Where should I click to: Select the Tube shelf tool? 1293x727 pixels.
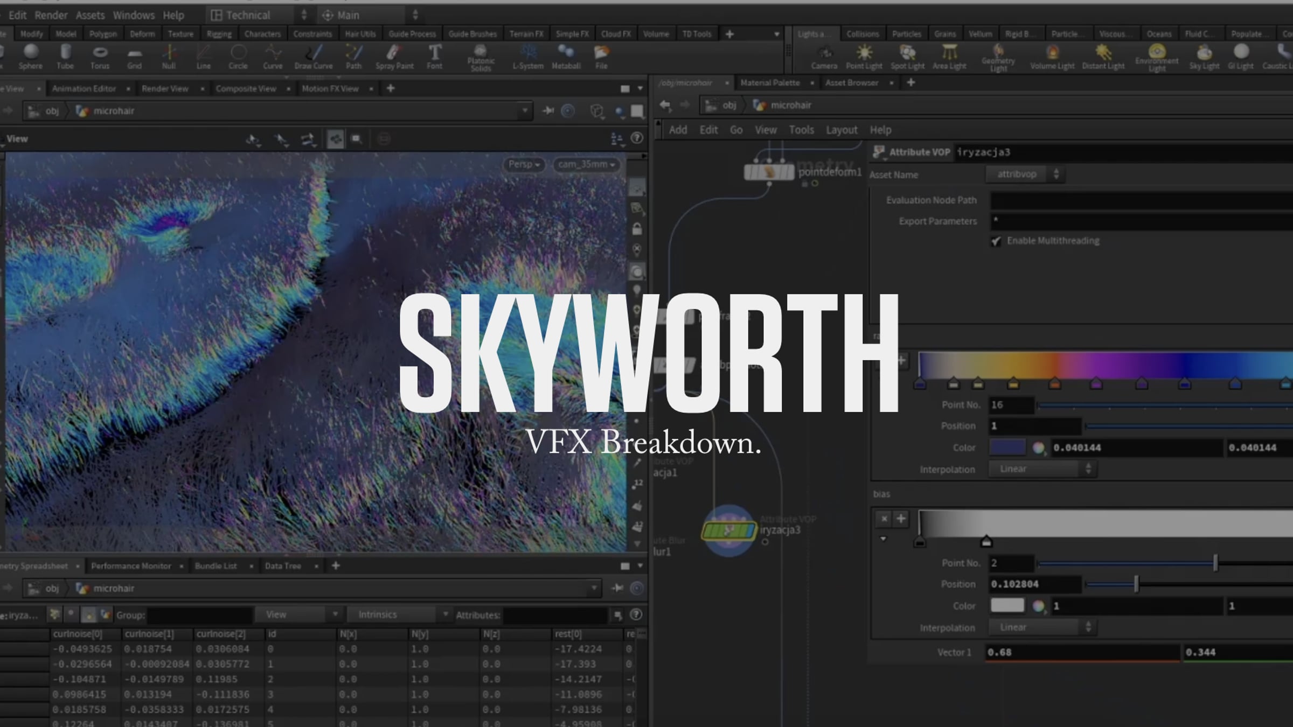coord(65,57)
